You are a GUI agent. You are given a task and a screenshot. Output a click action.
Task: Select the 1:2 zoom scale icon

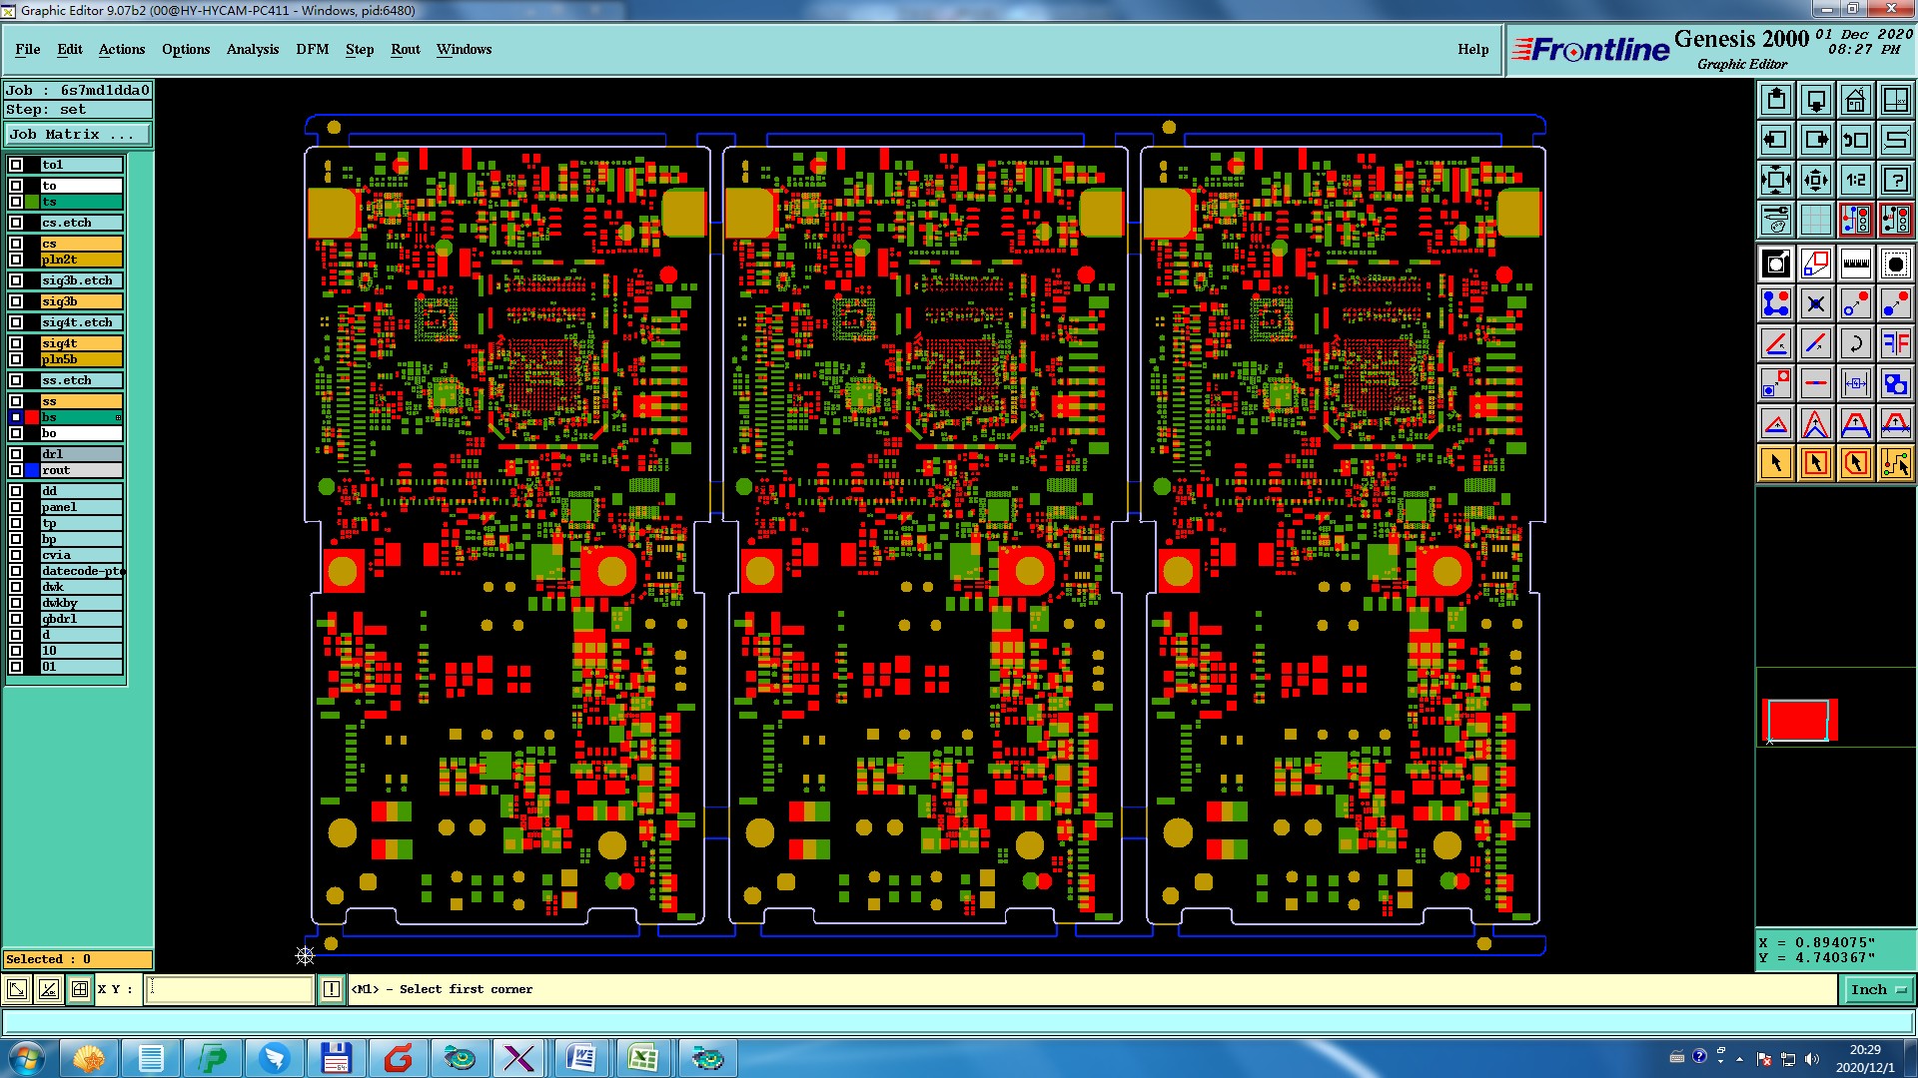pyautogui.click(x=1855, y=180)
